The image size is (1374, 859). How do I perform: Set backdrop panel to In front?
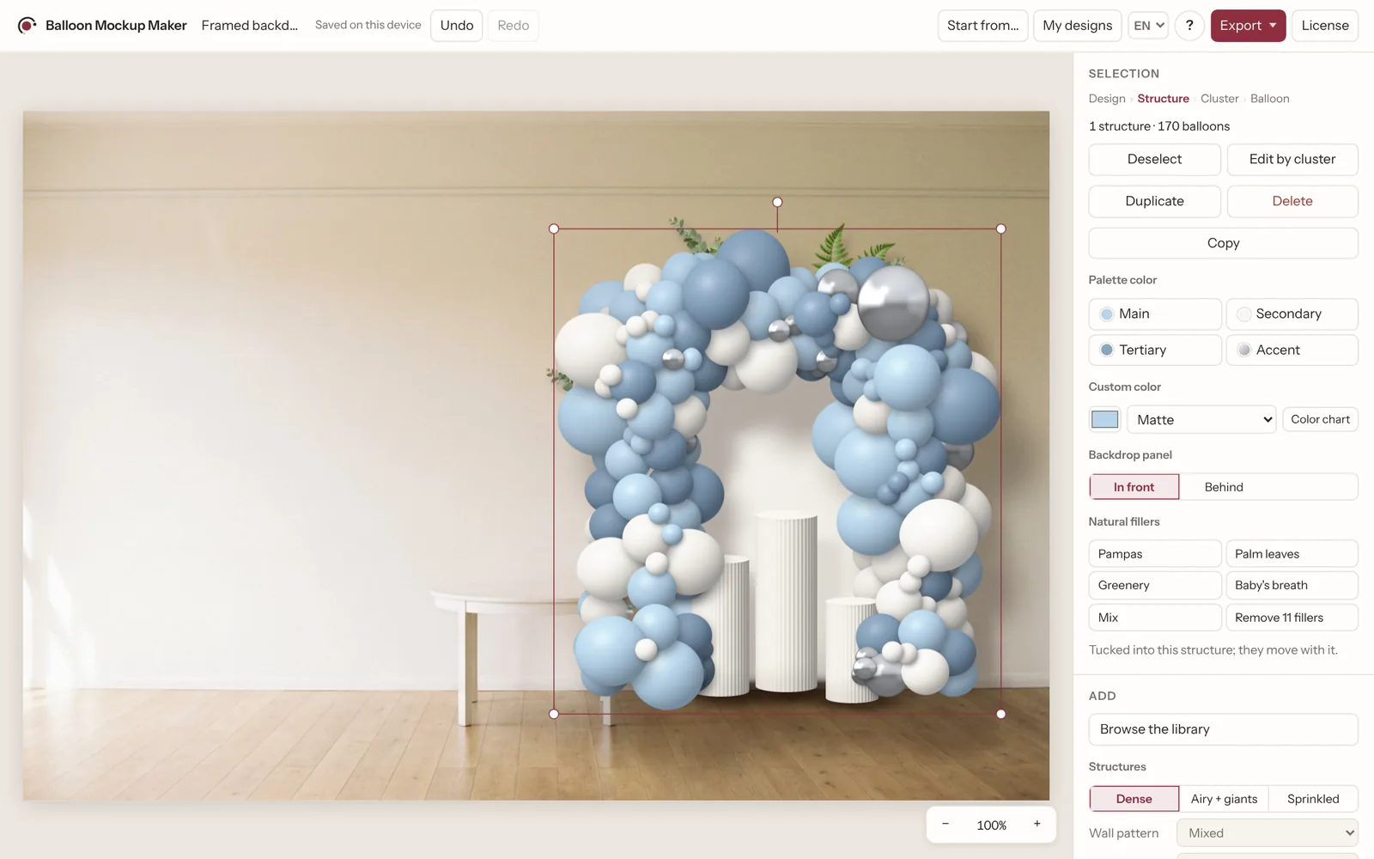pyautogui.click(x=1134, y=487)
